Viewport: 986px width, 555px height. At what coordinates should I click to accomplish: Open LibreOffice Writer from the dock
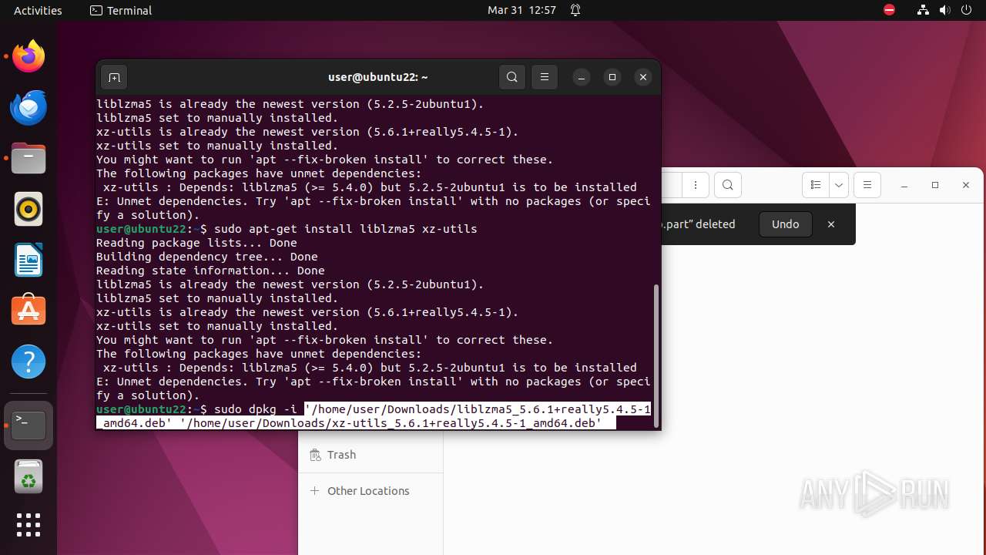pos(29,260)
